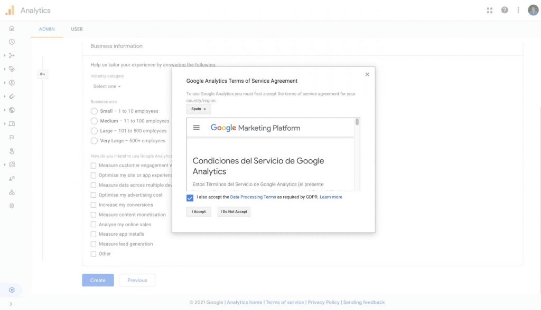Open the user list icon in sidebar
This screenshot has width=541, height=310.
[12, 178]
